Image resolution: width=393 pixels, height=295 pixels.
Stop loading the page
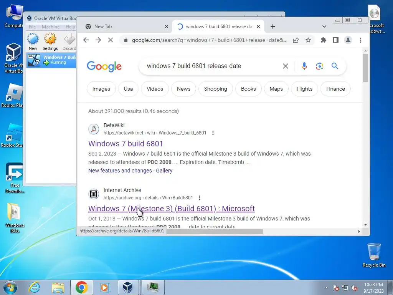[x=111, y=40]
